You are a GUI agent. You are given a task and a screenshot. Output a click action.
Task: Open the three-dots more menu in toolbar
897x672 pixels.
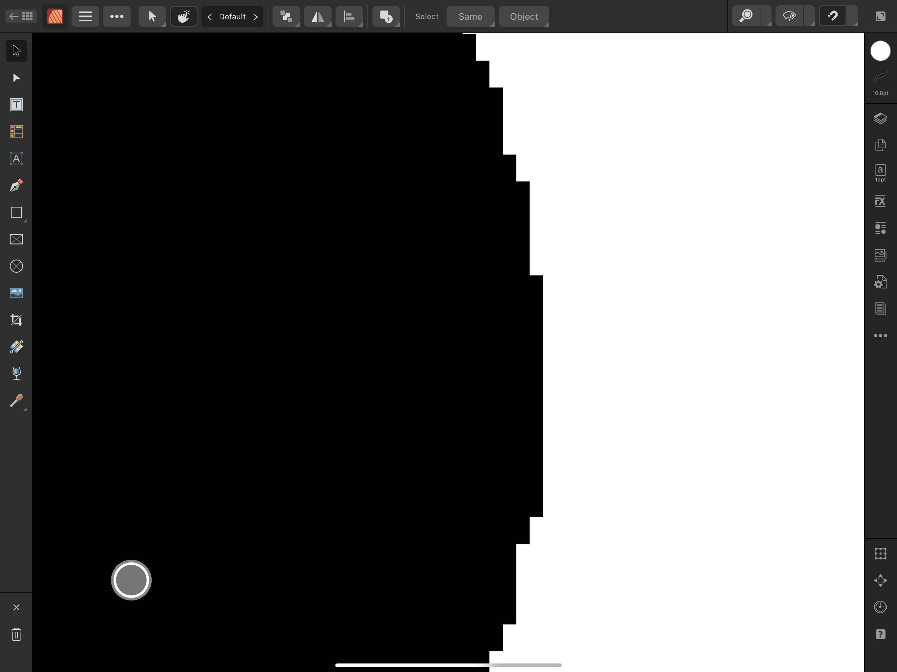[x=117, y=16]
